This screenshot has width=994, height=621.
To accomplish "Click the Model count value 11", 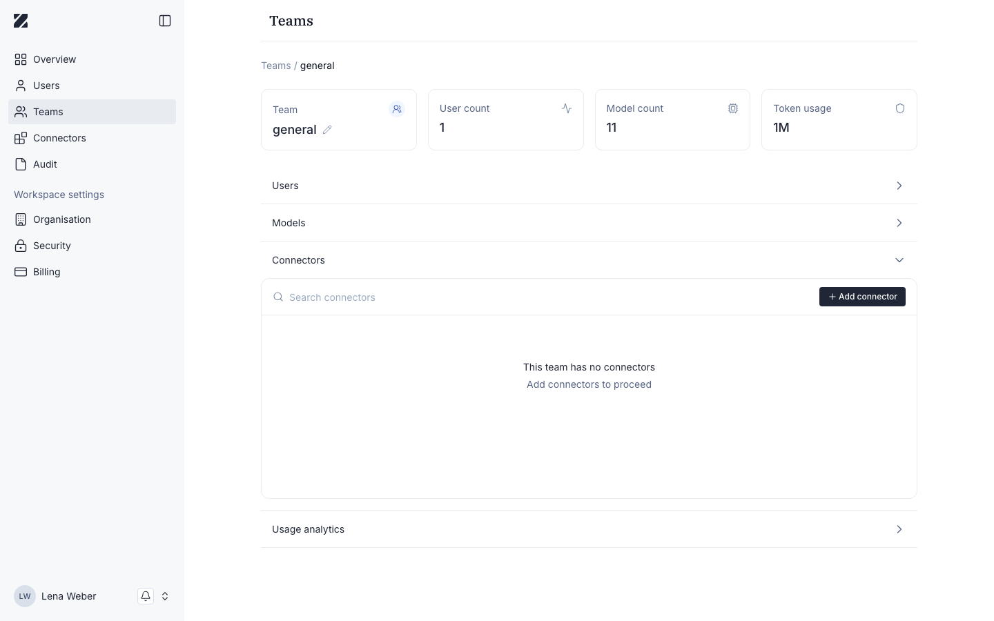I will coord(612,128).
